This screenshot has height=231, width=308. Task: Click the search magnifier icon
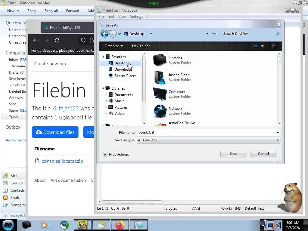pos(278,34)
